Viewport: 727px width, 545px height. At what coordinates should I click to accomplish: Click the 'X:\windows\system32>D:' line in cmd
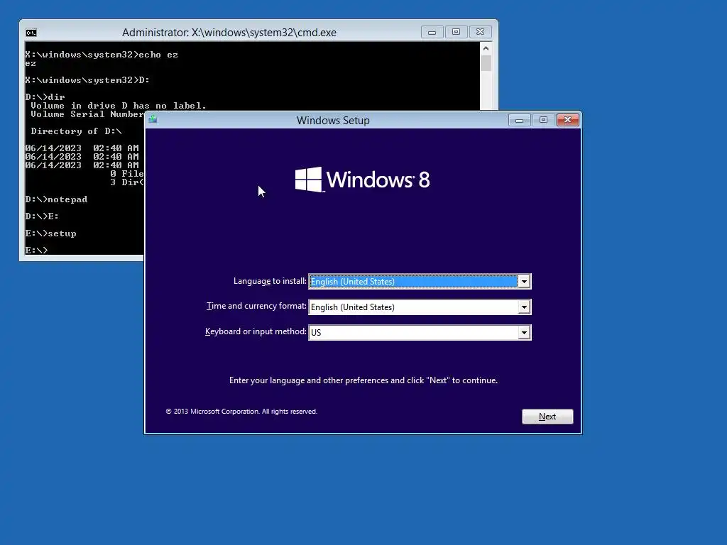point(87,80)
